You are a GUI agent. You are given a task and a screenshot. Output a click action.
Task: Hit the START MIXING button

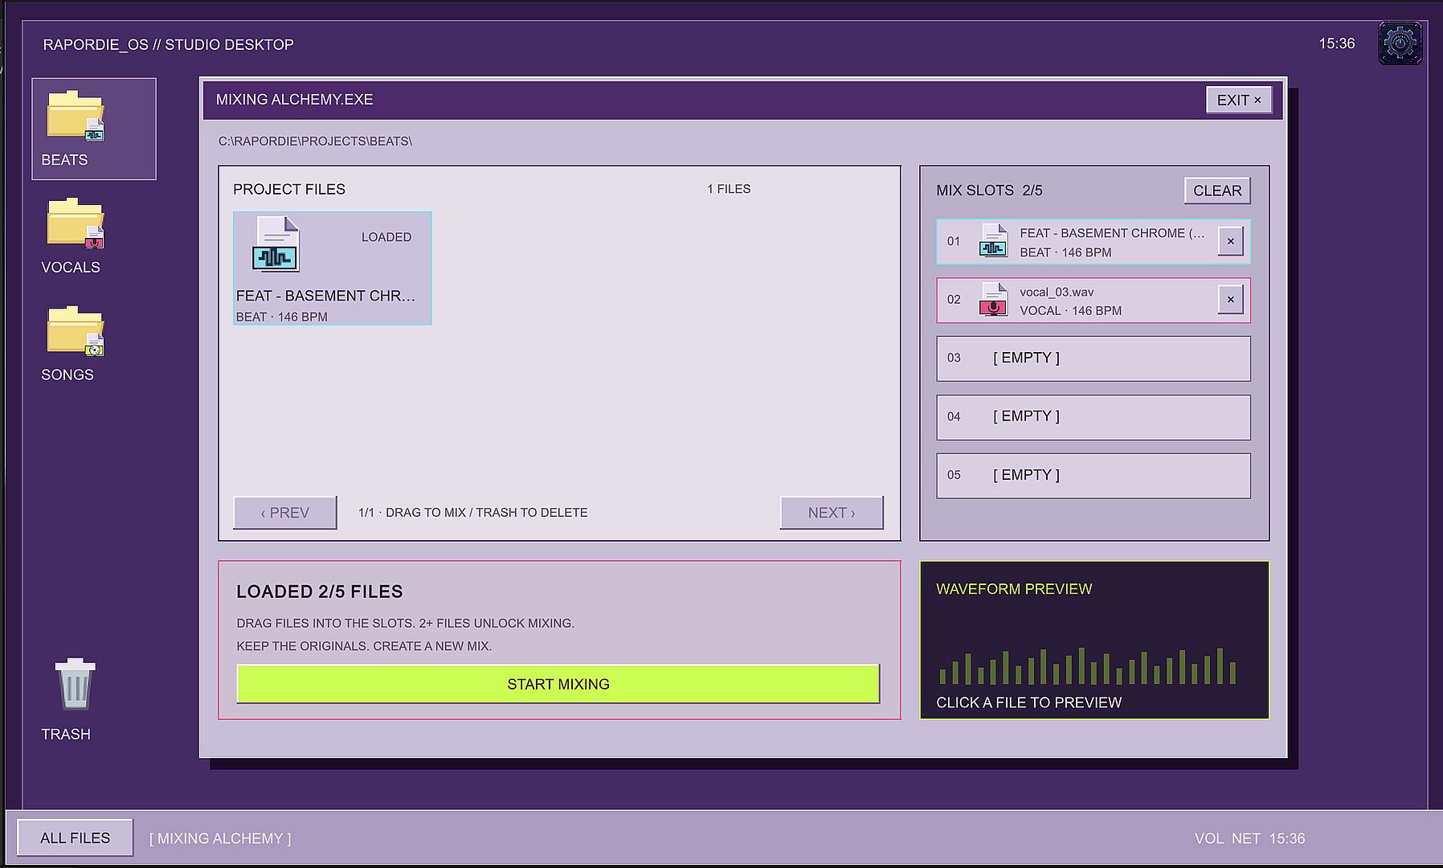[558, 684]
